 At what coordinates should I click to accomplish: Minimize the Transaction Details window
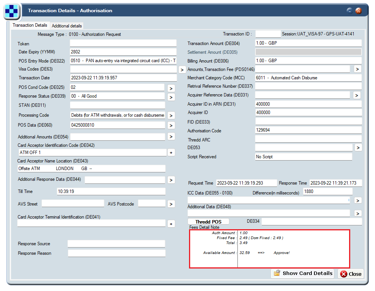click(349, 11)
